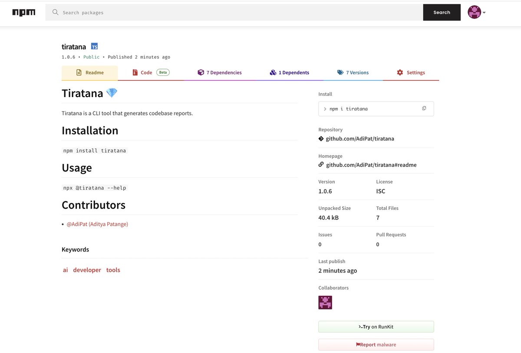Click the 'npx @tiratana --help' code text
This screenshot has height=353, width=521.
95,188
